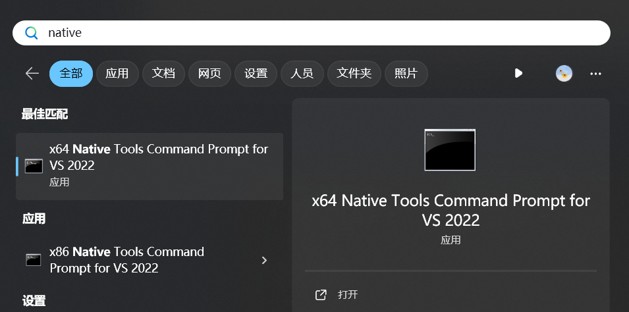The width and height of the screenshot is (629, 312).
Task: Switch to the 文档 filter tab
Action: click(163, 73)
